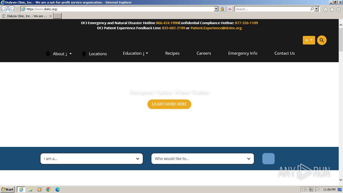Open Emergency Info page

[243, 53]
